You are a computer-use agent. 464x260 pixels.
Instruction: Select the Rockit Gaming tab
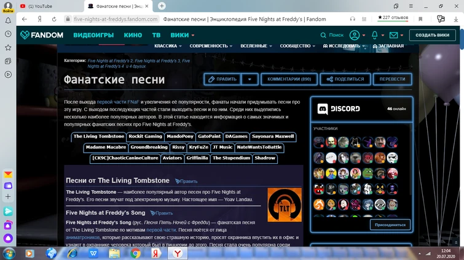pos(145,136)
